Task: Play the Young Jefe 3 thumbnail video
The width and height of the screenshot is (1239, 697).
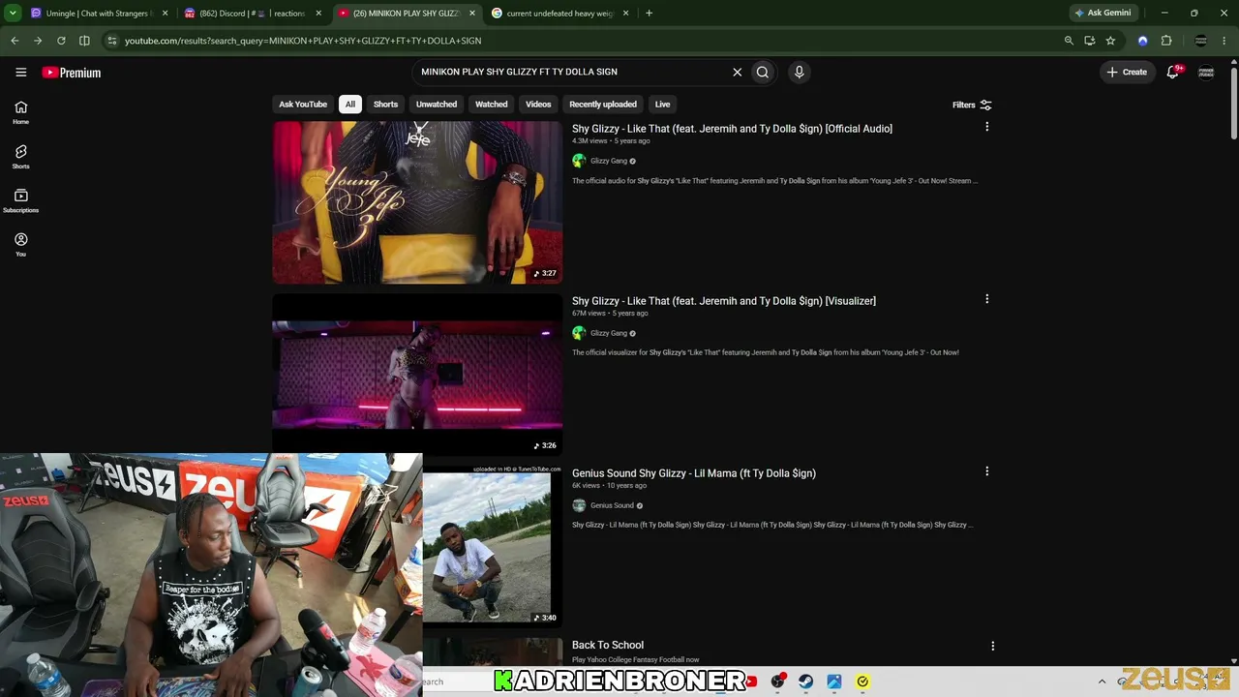Action: pyautogui.click(x=417, y=202)
